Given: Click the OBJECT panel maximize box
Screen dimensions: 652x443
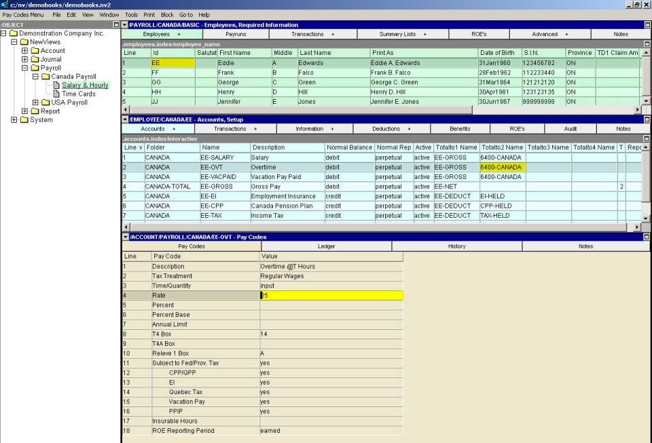Looking at the screenshot, I should click(116, 25).
